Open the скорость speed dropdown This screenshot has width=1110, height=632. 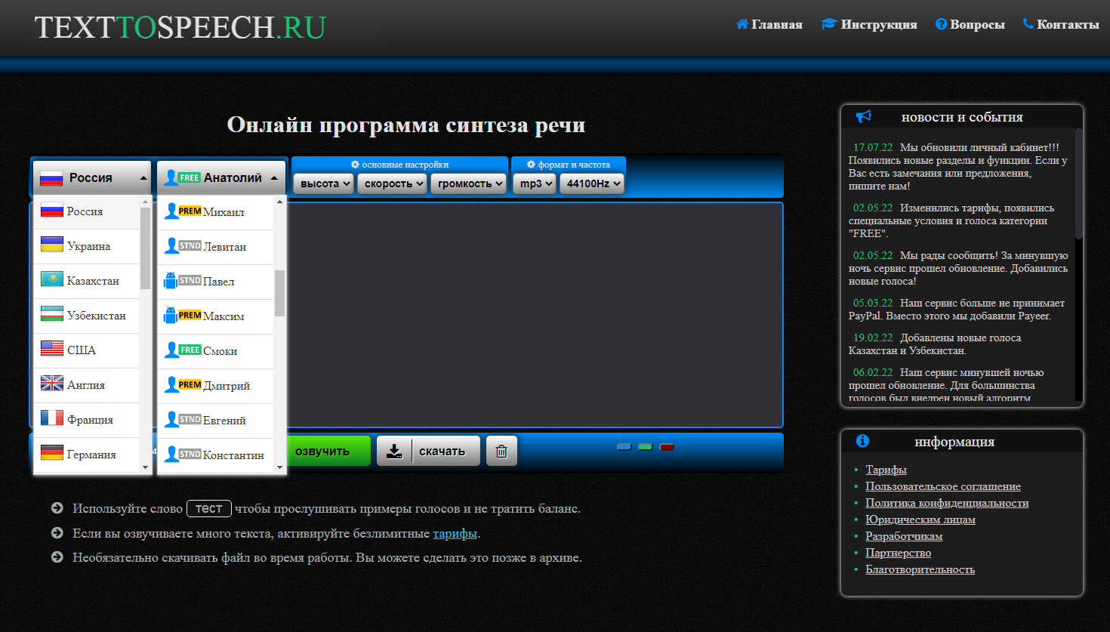coord(393,183)
